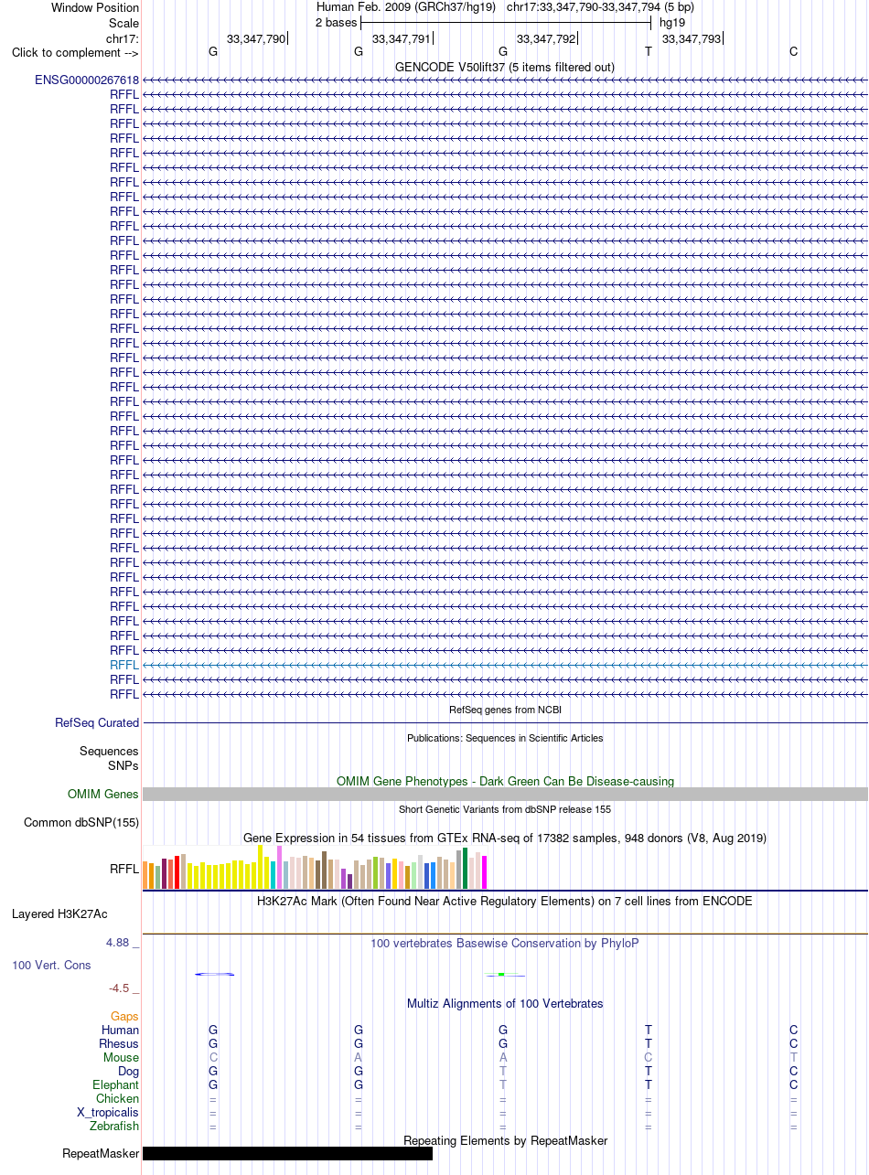Image resolution: width=869 pixels, height=1175 pixels.
Task: Click the Gaps alignment label
Action: coord(125,1016)
